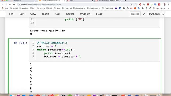Open the Android bookmarks folder
Viewport: 171px width, 96px height.
[14, 8]
